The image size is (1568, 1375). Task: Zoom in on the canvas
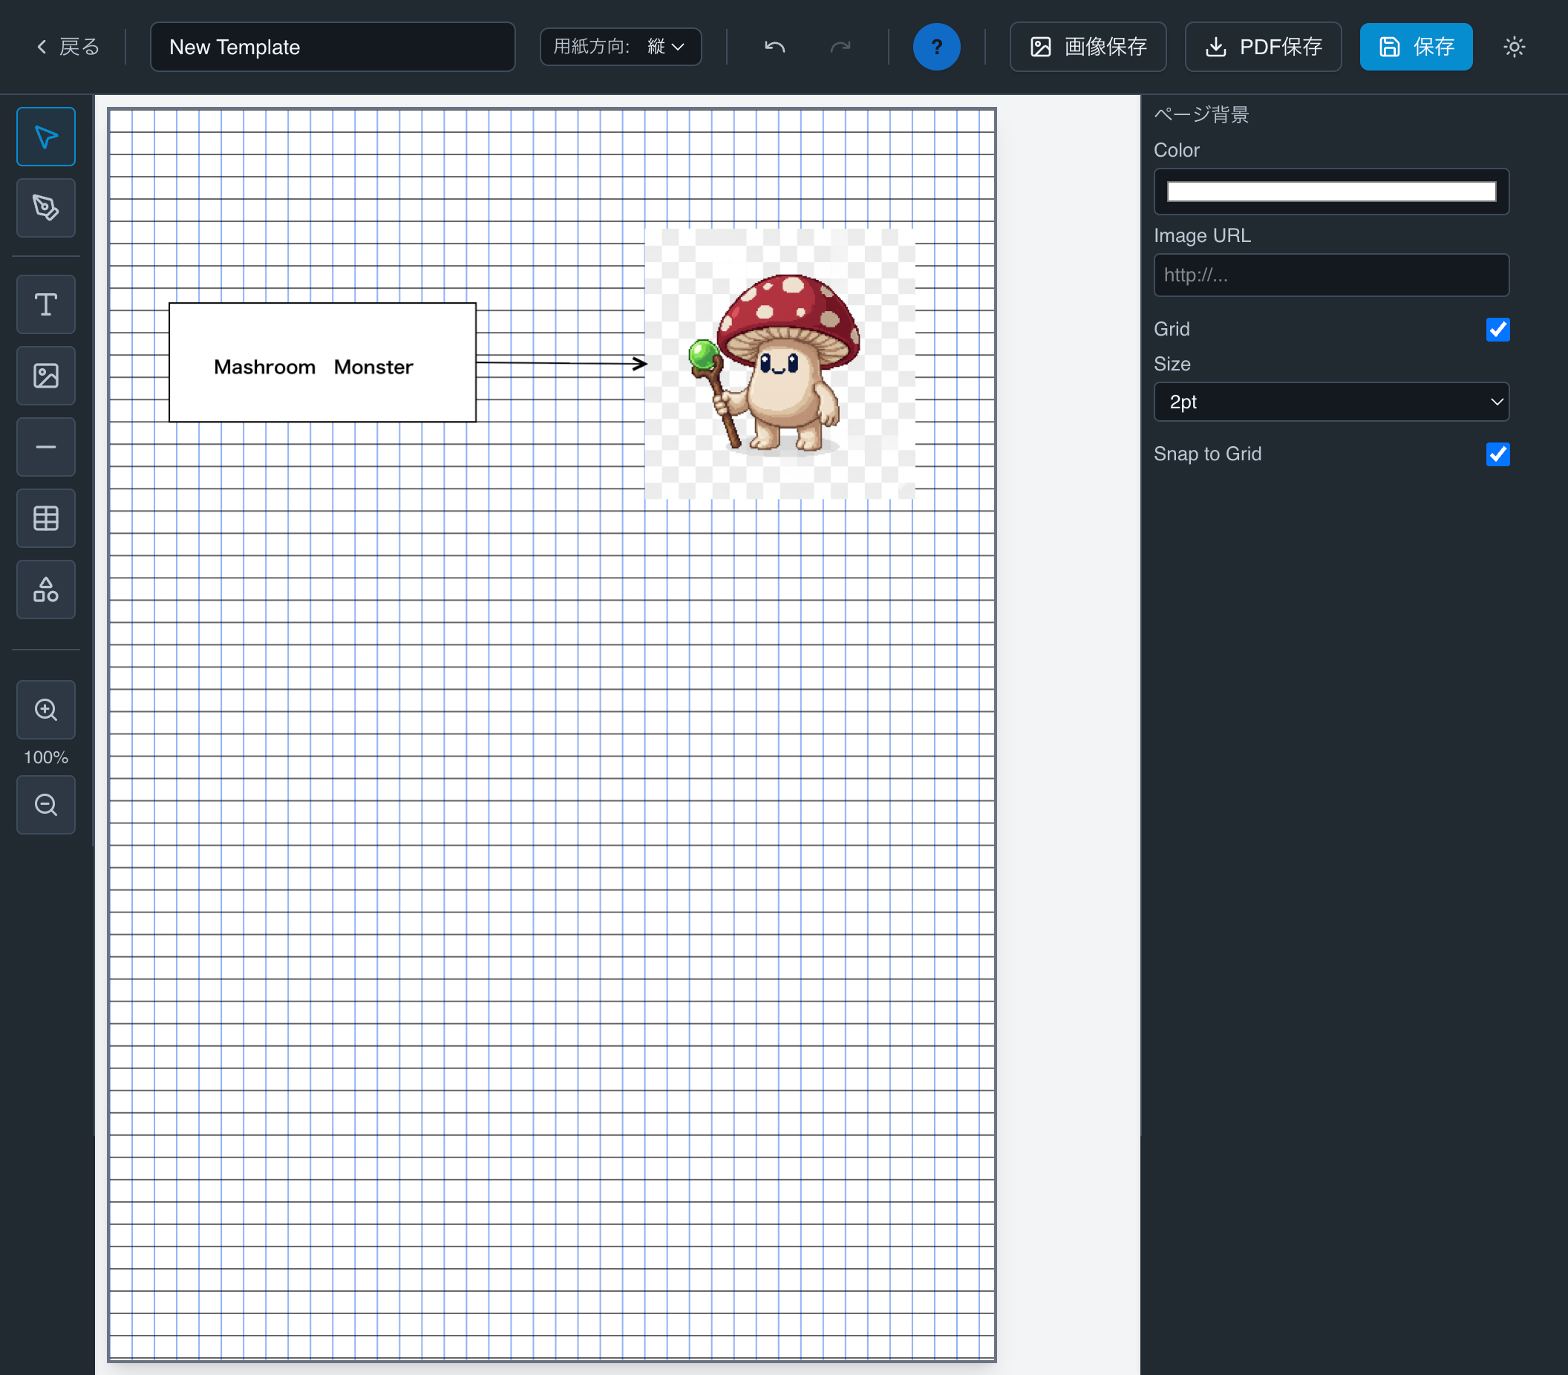click(x=45, y=710)
